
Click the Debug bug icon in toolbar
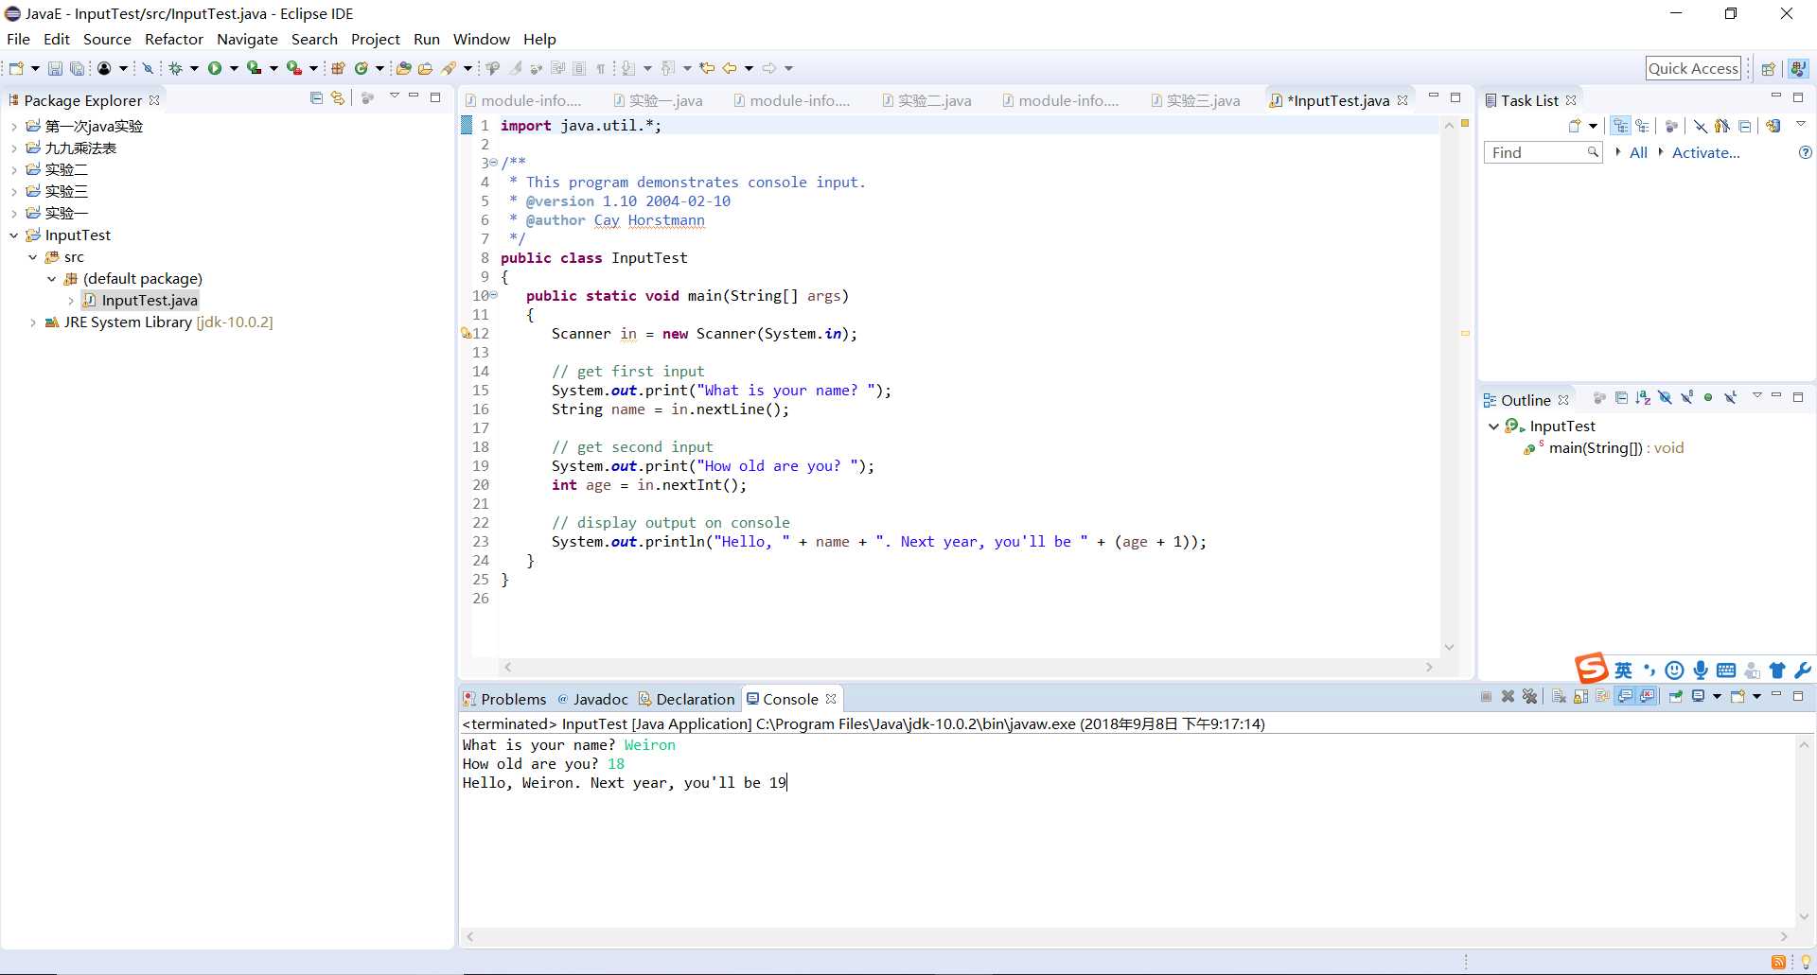[x=175, y=68]
